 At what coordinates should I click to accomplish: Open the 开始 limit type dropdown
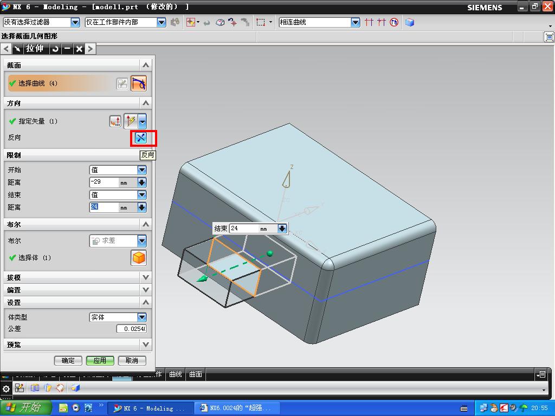pyautogui.click(x=142, y=170)
